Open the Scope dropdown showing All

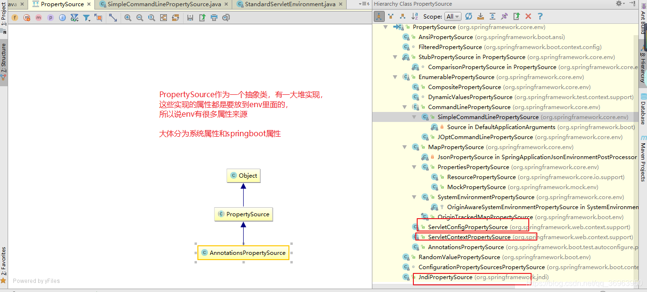coord(453,16)
